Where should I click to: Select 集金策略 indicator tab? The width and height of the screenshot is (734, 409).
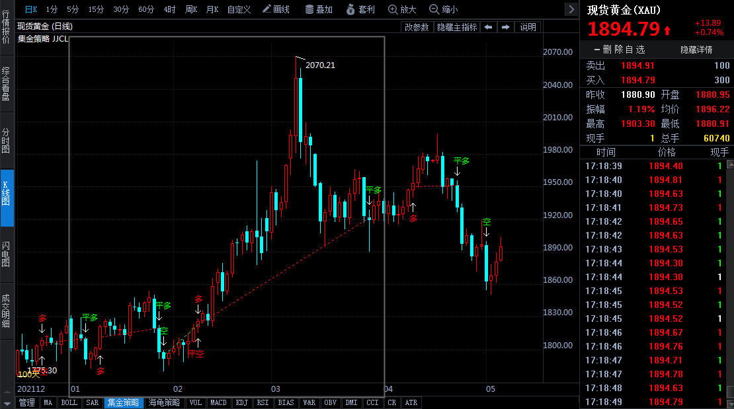[x=123, y=402]
